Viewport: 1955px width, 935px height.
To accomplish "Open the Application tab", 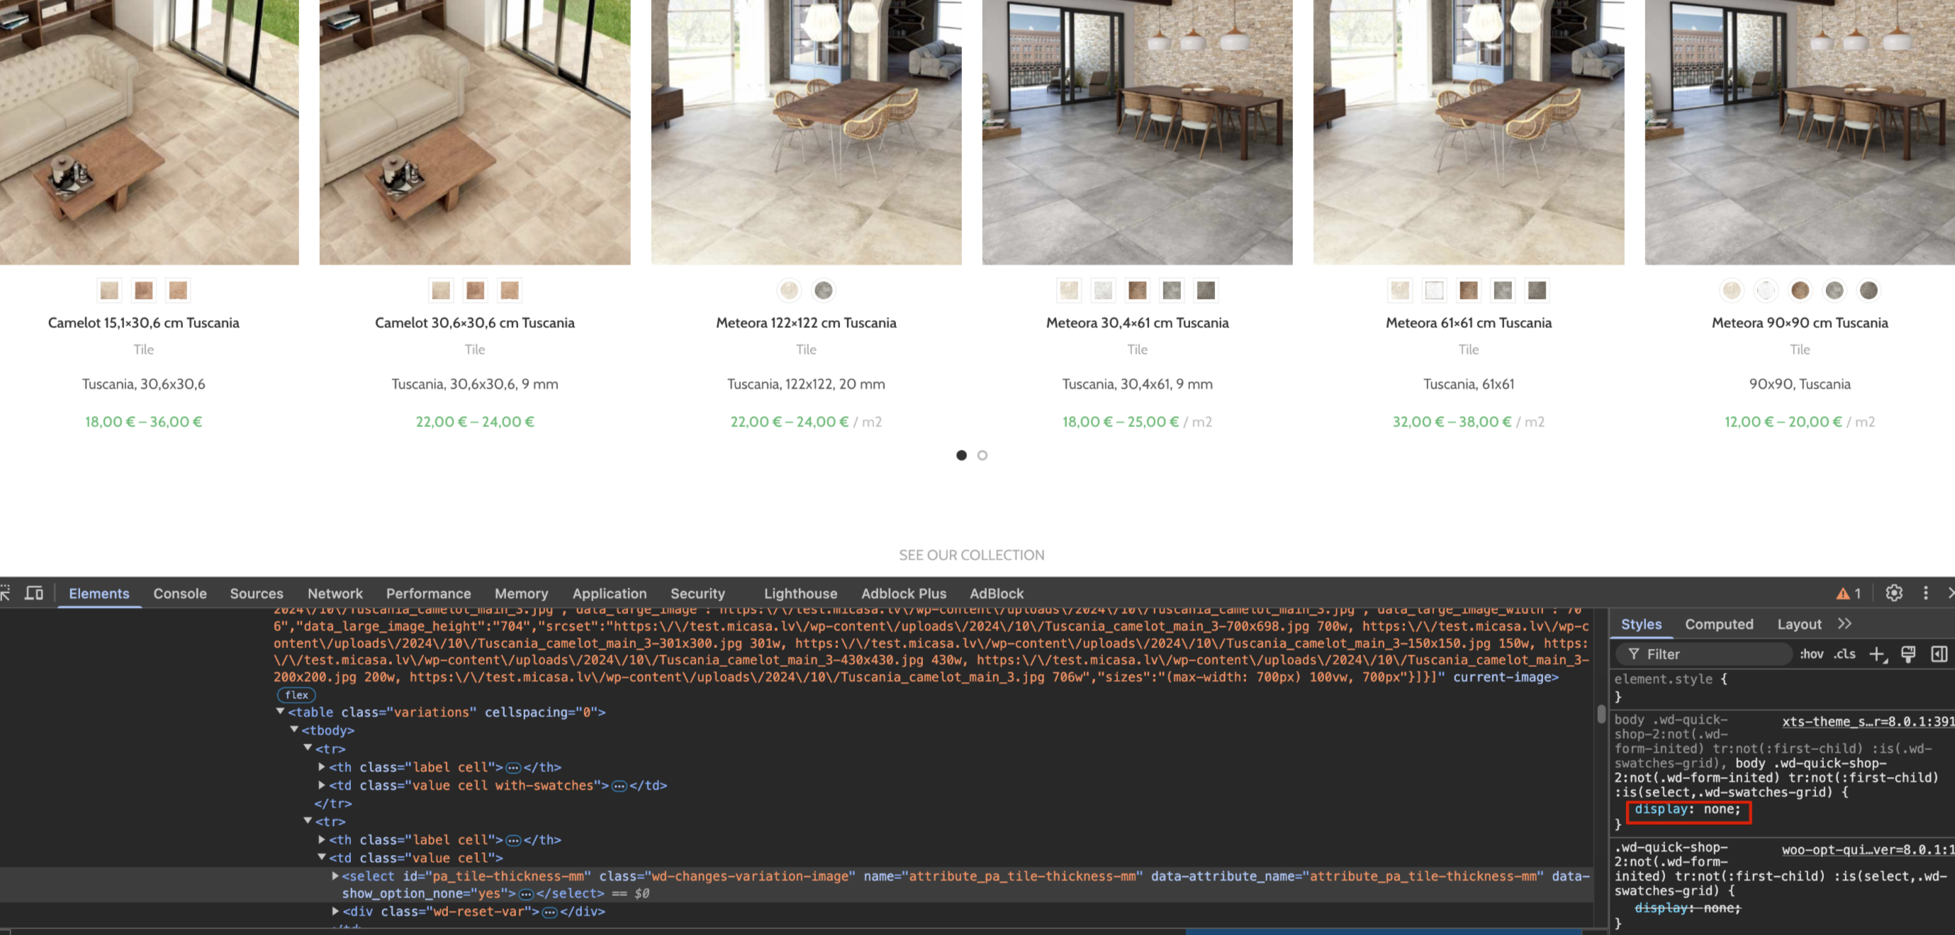I will coord(609,593).
